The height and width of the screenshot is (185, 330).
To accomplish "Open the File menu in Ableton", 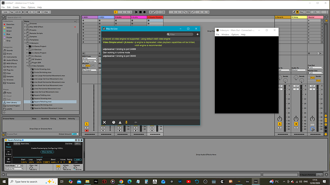I will pos(3,7).
